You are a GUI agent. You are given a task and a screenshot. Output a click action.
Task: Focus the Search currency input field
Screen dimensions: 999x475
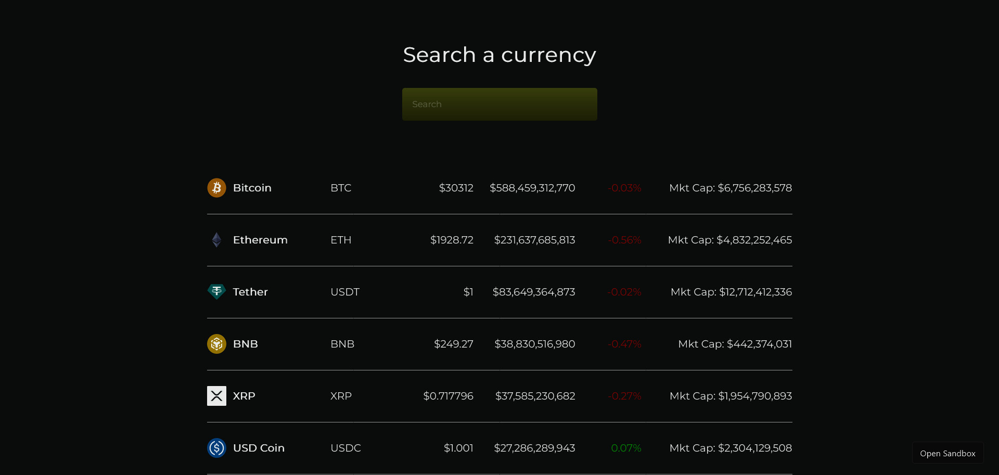point(499,104)
